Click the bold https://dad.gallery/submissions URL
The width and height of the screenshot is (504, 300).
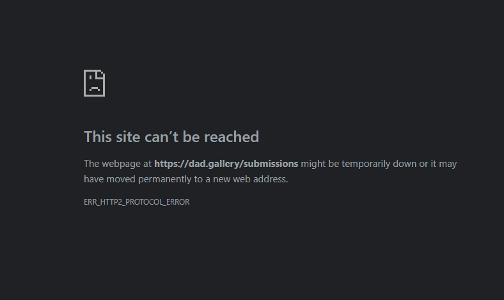[x=226, y=164]
